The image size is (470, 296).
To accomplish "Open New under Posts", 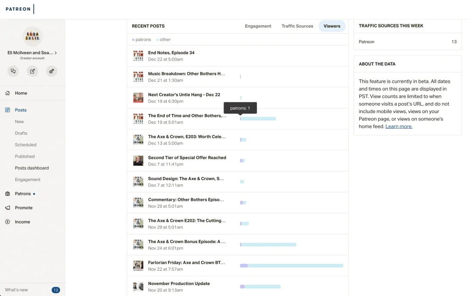I will (x=19, y=122).
